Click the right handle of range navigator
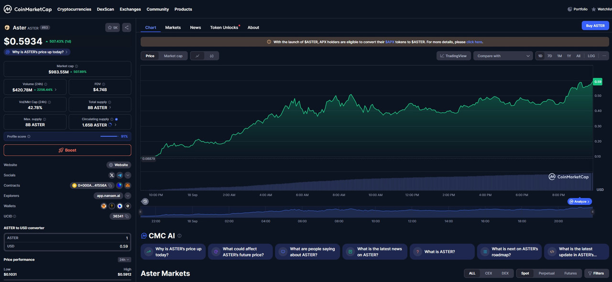The image size is (612, 282). click(x=592, y=211)
